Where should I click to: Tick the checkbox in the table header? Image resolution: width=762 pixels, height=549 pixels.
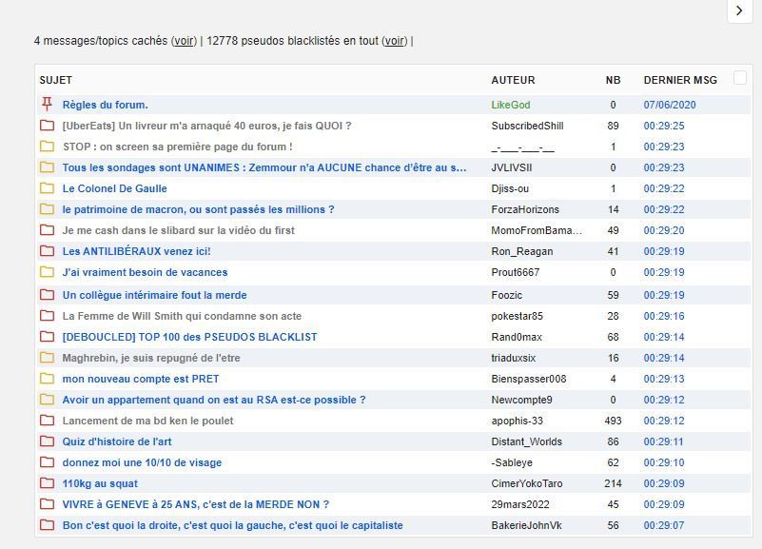[x=740, y=79]
